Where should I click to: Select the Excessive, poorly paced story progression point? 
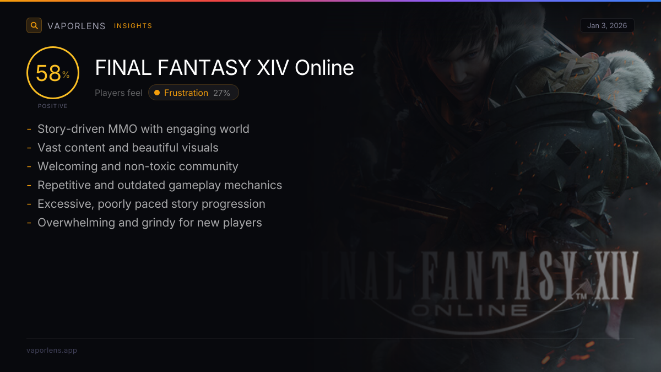151,204
